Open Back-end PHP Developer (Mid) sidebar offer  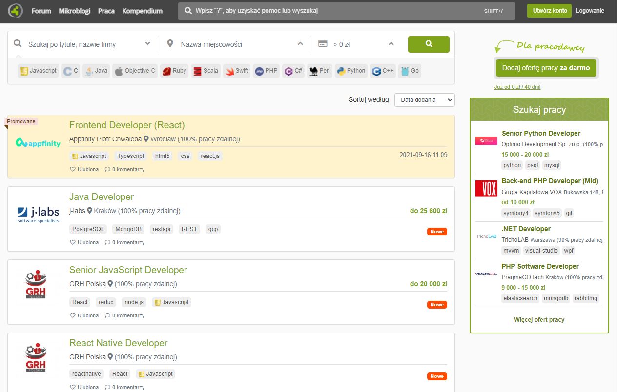point(550,181)
